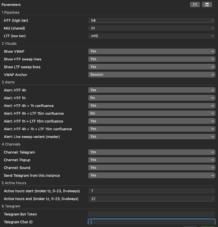Click the 'HTF (high tier)' label

pyautogui.click(x=16, y=20)
